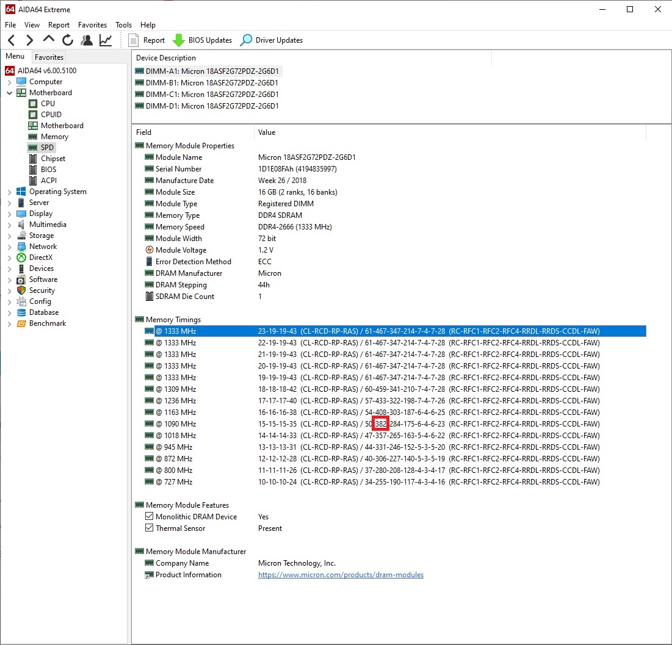Select DIMM-D1 Micron device in the list
Image resolution: width=672 pixels, height=645 pixels.
207,106
